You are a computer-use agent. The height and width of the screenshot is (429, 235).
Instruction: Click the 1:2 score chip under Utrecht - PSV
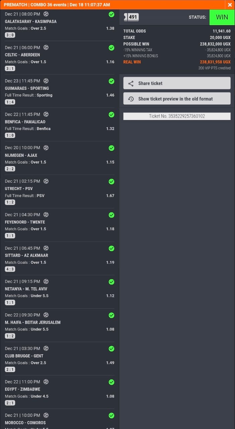pyautogui.click(x=10, y=202)
